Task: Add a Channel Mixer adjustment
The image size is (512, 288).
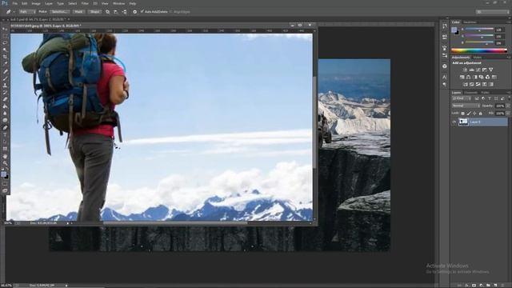Action: (487, 77)
